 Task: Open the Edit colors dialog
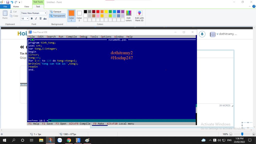129,16
